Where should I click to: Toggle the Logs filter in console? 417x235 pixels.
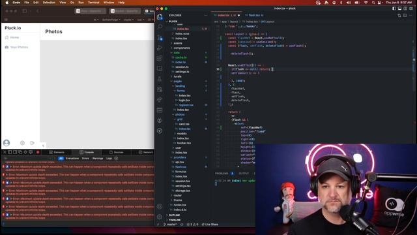coord(109,158)
